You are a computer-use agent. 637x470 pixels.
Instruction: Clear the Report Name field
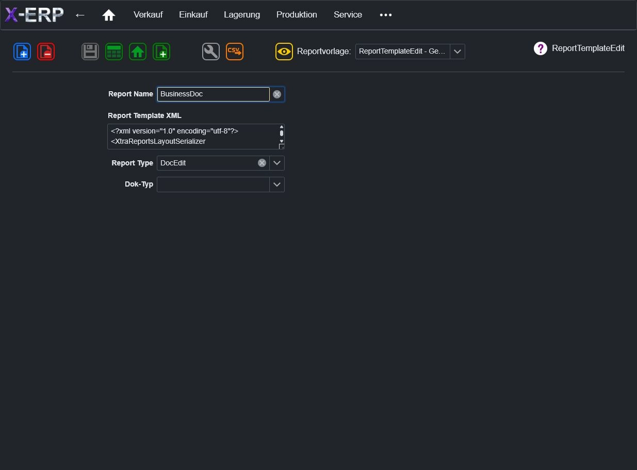click(x=277, y=94)
